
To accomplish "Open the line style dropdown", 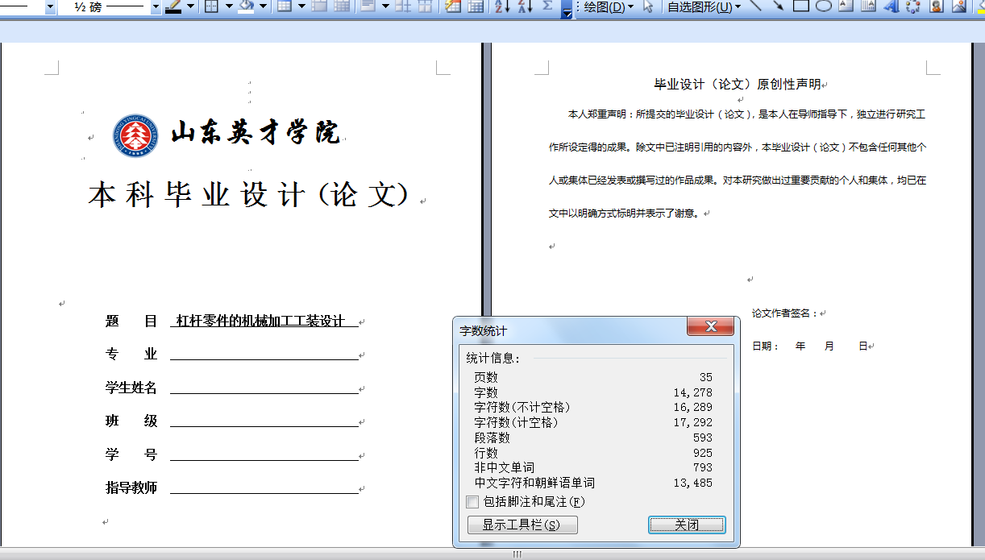I will coord(50,6).
